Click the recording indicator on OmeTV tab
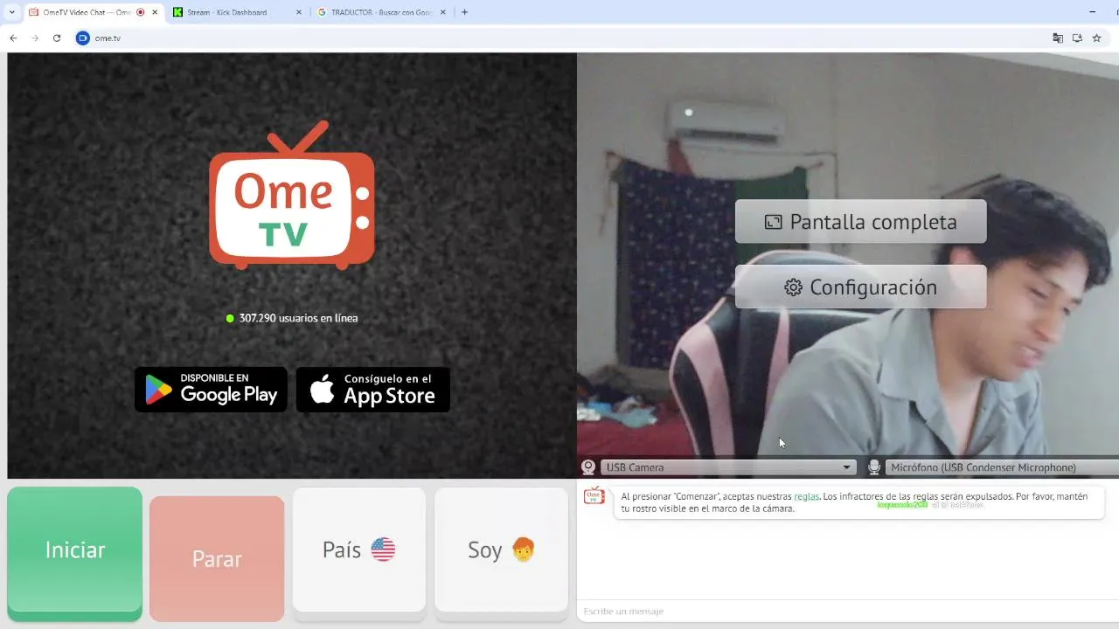Viewport: 1119px width, 629px height. (x=141, y=12)
